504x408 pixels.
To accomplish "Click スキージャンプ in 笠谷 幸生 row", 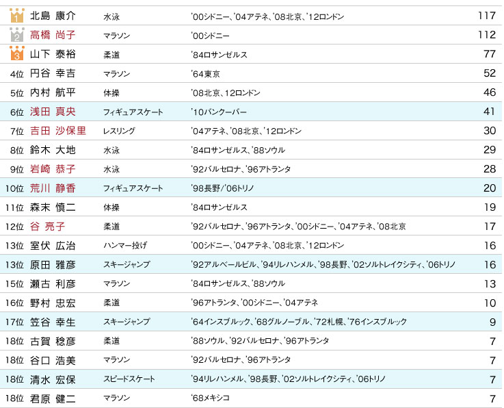I will point(127,322).
